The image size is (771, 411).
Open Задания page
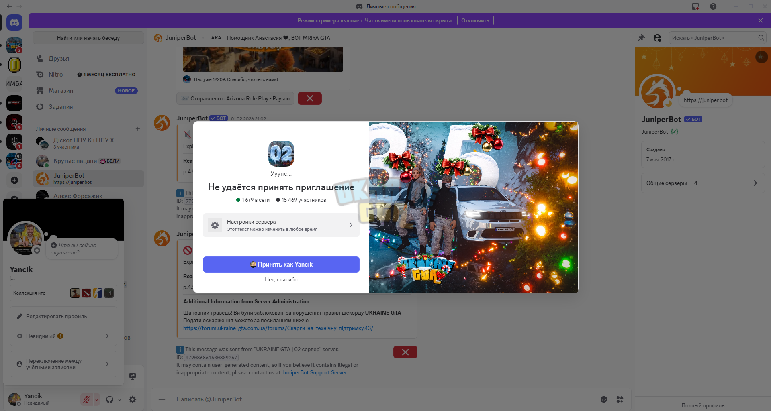click(88, 107)
